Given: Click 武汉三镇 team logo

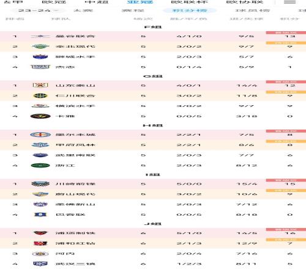Looking at the screenshot, I should tap(40, 264).
